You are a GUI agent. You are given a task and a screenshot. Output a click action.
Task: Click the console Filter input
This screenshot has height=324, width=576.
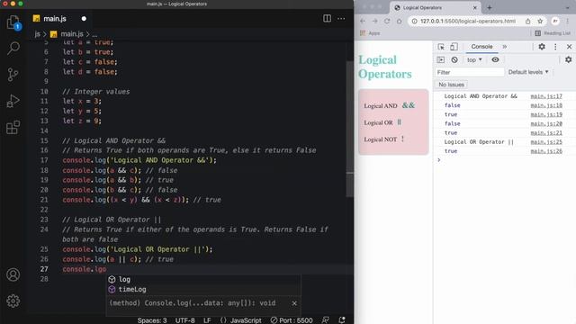tap(470, 72)
